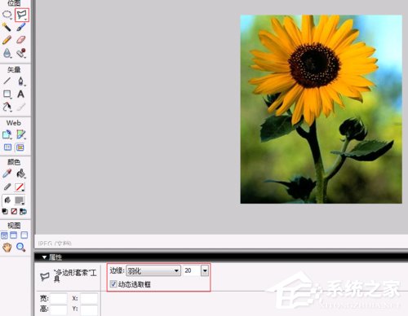Select the vector Line tool
408x316 pixels.
7,81
